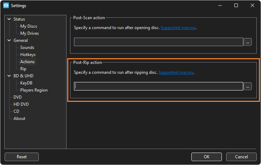This screenshot has height=165, width=261.
Task: Go to the Rip settings page
Action: coord(23,69)
